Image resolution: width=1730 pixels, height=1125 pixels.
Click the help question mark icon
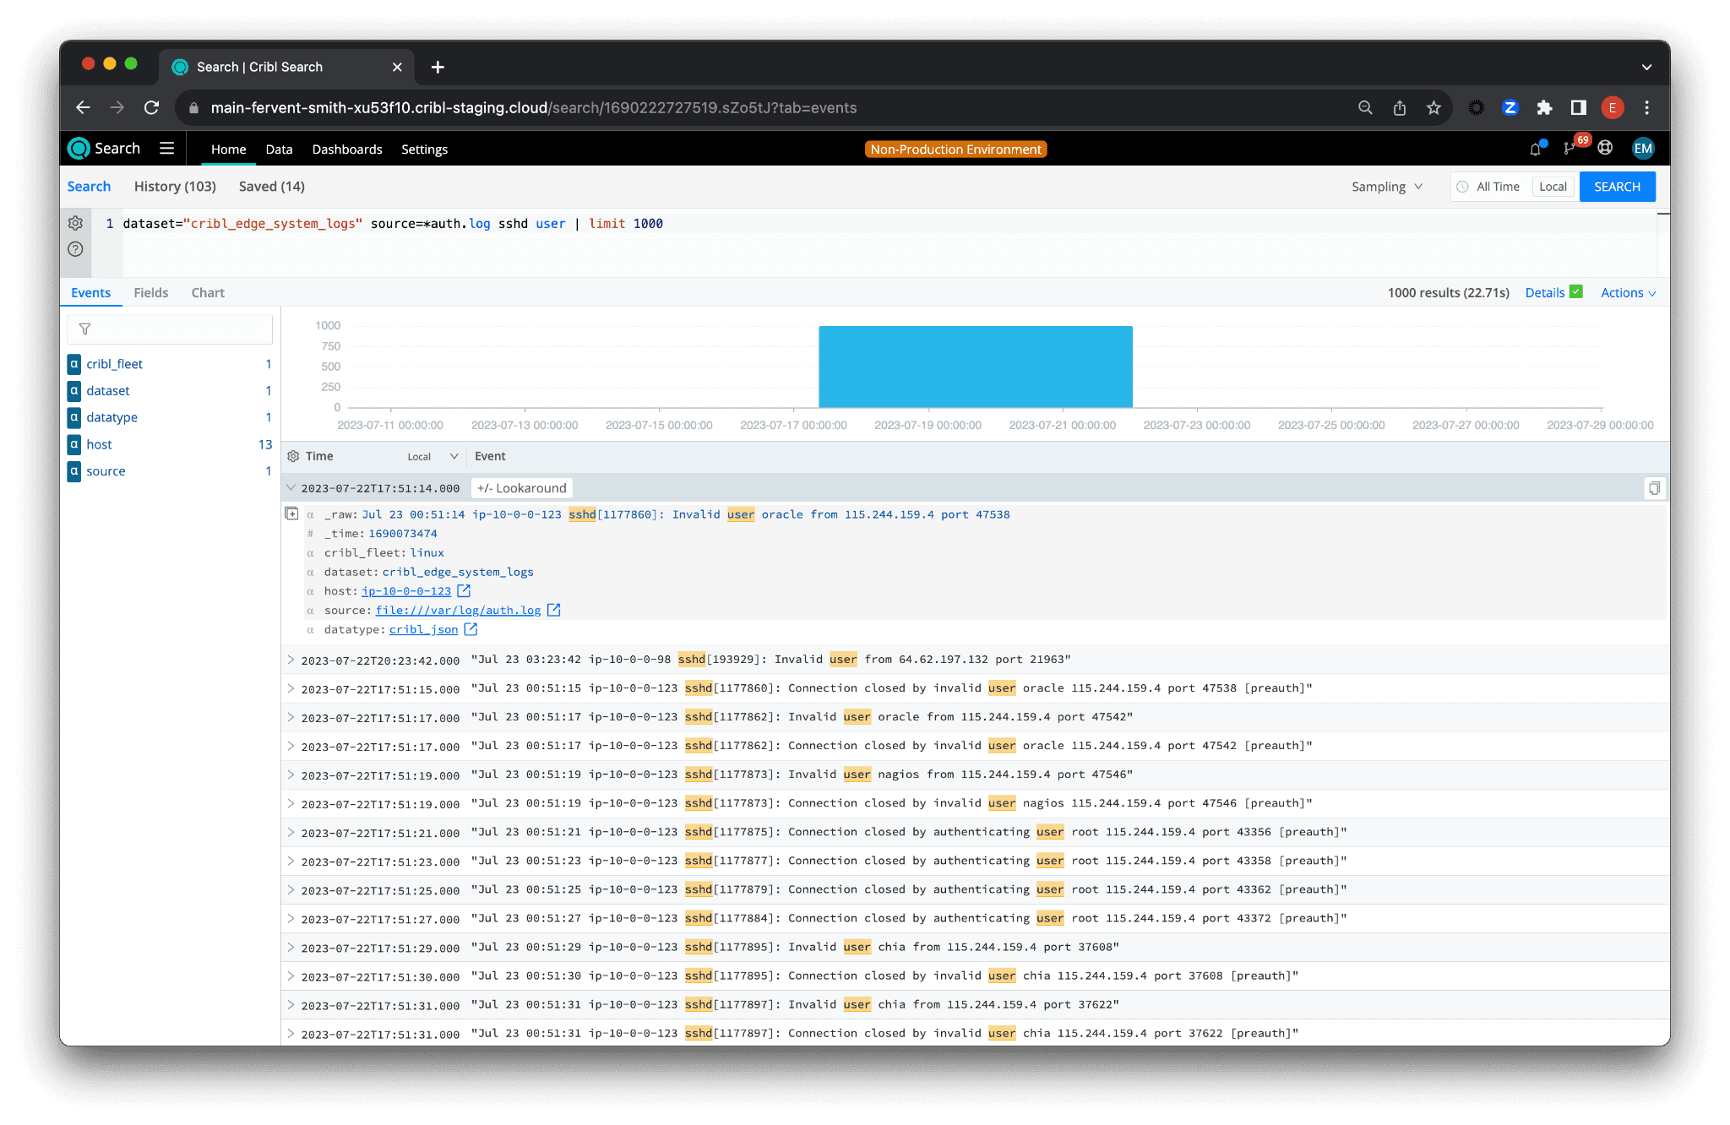(x=75, y=249)
